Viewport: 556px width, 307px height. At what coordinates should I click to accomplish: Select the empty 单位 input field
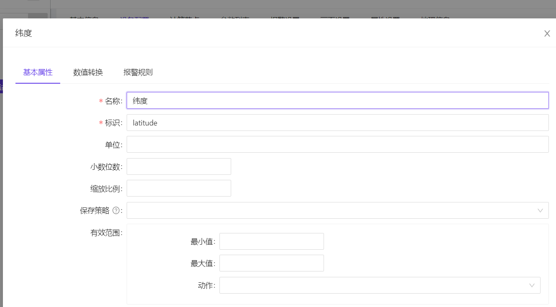pyautogui.click(x=337, y=144)
